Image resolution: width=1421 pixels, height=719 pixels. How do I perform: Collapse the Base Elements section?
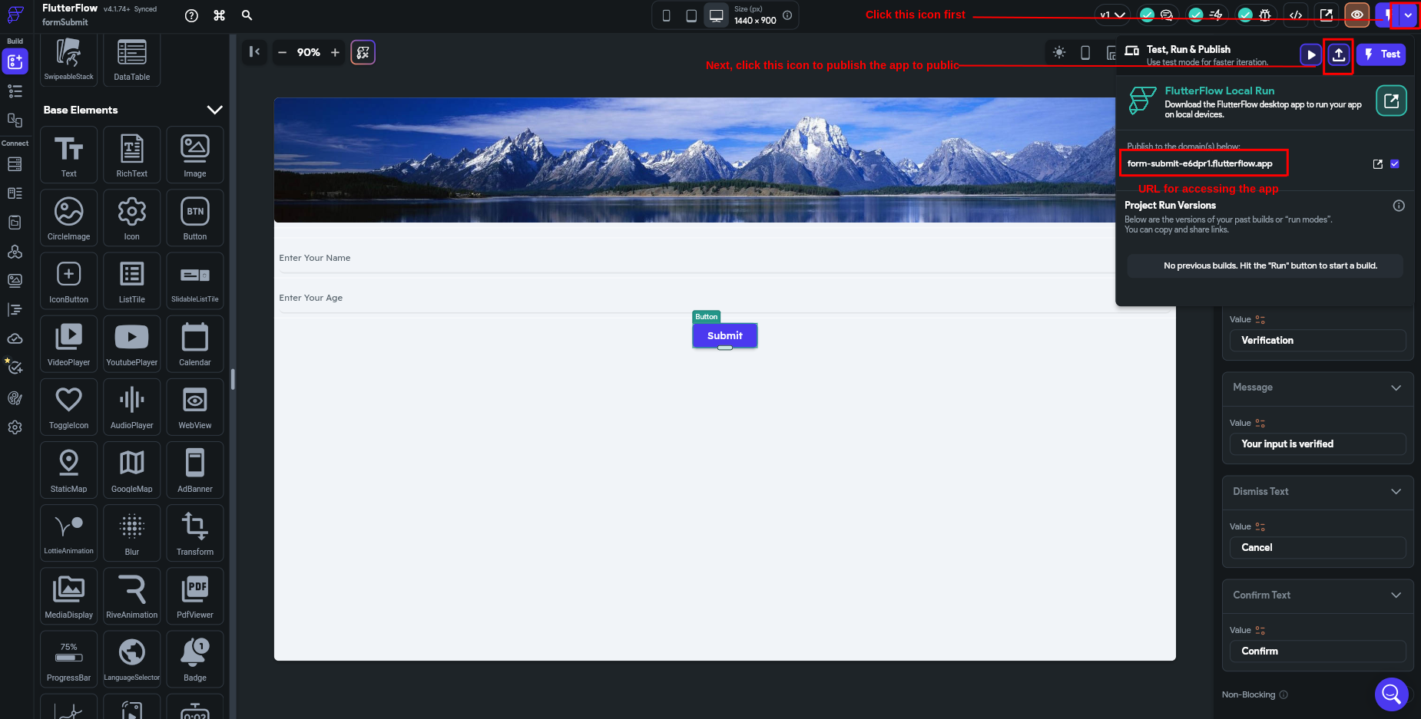tap(214, 110)
